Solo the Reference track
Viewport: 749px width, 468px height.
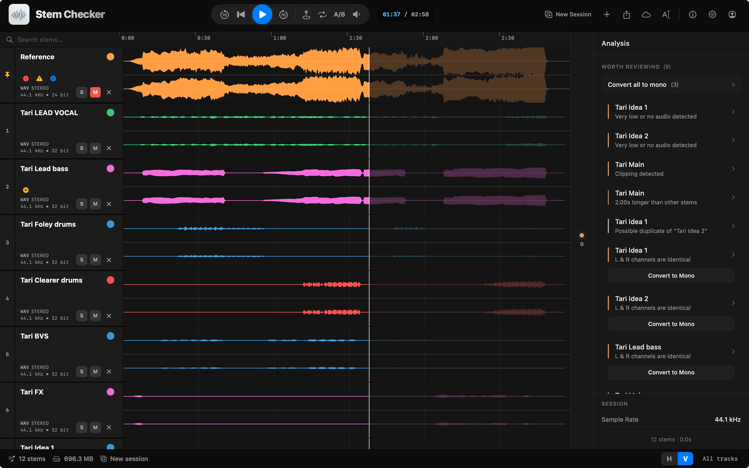(x=81, y=92)
